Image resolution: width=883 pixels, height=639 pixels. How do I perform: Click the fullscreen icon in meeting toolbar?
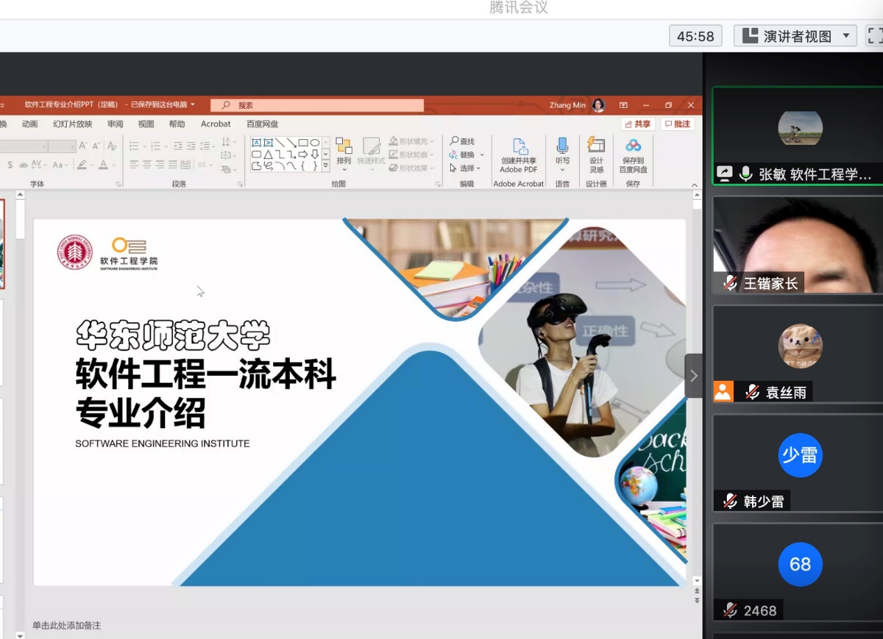[x=874, y=36]
